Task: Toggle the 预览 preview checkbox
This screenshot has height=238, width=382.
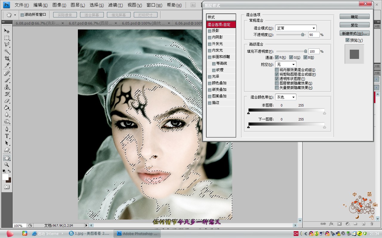Action: pos(347,40)
